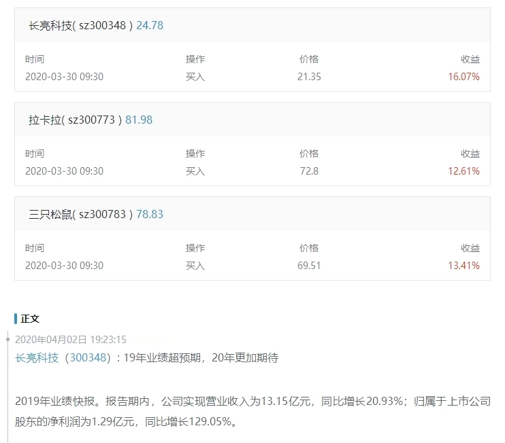Click the timestamp 2020年04月02日 19:23:15
The width and height of the screenshot is (505, 443).
(71, 340)
